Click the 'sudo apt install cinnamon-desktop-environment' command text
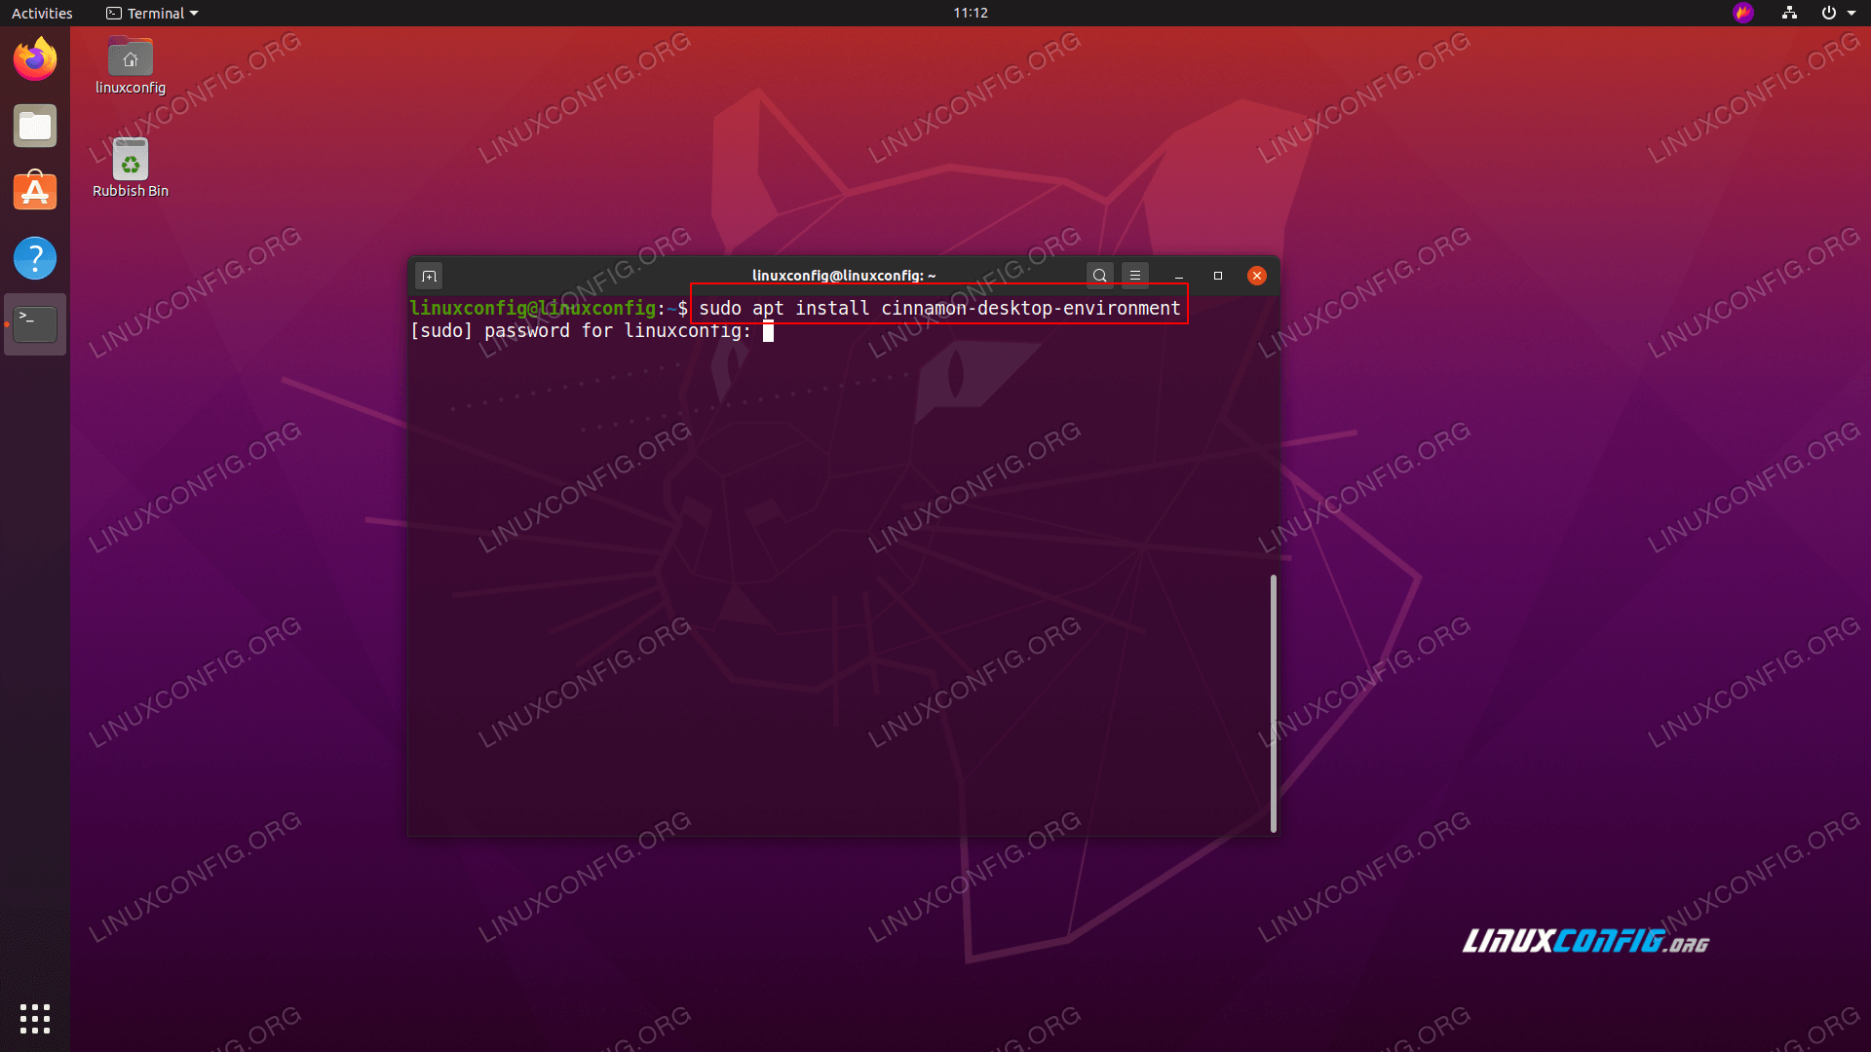The width and height of the screenshot is (1871, 1052). (x=939, y=308)
